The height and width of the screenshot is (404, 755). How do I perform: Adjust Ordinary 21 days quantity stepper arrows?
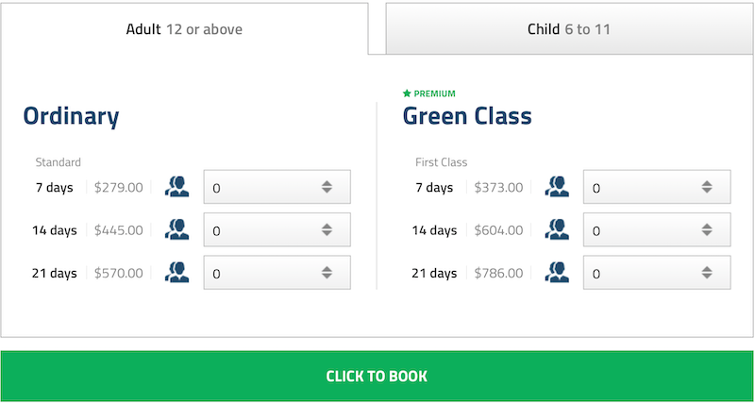click(x=327, y=273)
